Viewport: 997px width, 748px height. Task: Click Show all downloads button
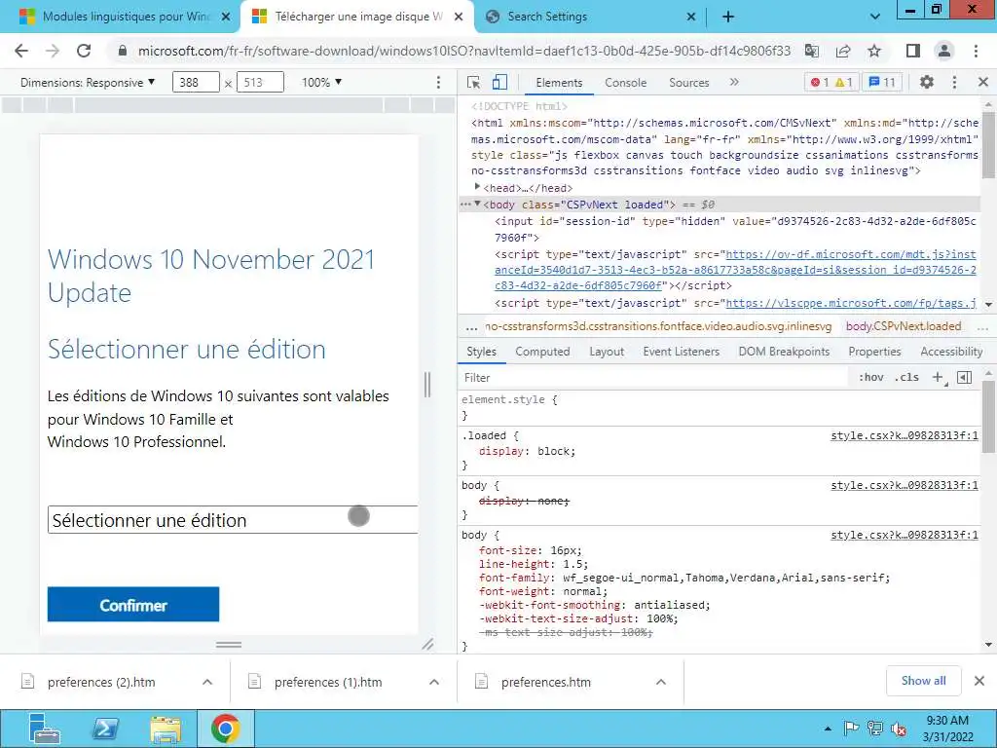(923, 681)
